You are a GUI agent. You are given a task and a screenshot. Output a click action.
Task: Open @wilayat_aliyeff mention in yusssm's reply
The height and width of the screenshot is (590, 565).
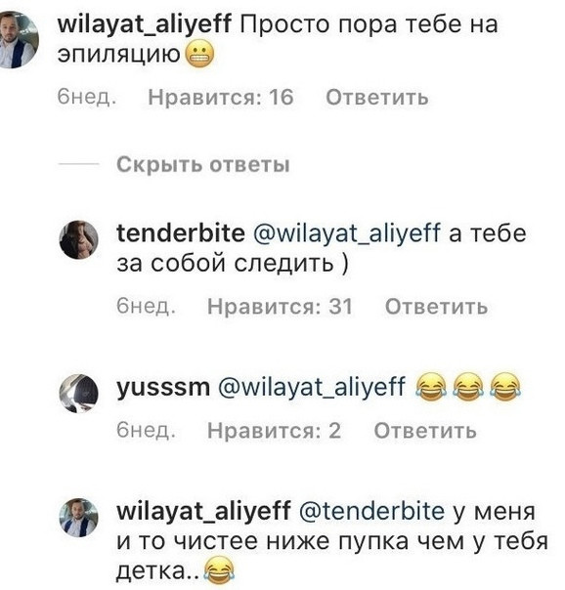coord(312,388)
